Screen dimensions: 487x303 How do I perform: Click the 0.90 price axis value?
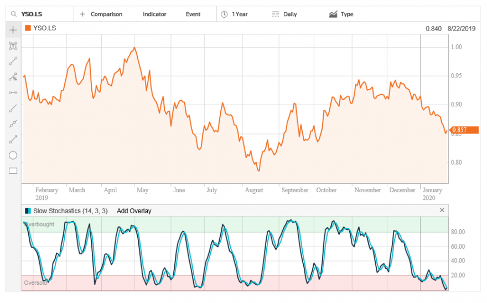point(456,105)
